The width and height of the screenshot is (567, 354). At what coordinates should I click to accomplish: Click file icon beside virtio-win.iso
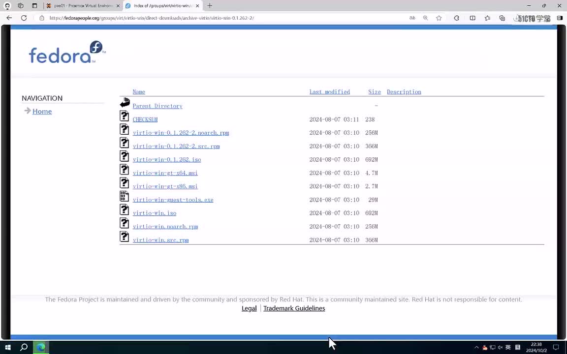click(x=125, y=209)
